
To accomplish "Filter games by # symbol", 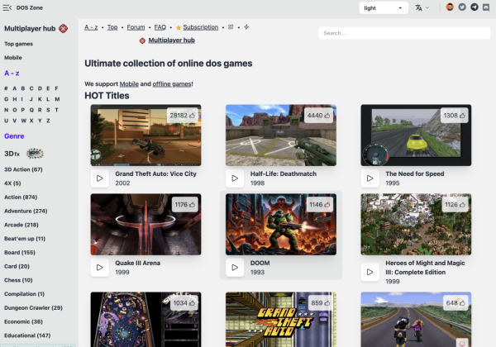I will click(6, 88).
